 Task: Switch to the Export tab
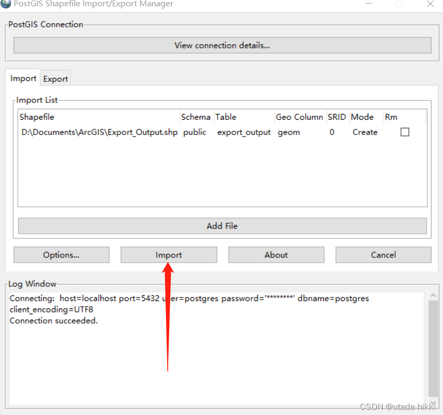click(x=55, y=79)
